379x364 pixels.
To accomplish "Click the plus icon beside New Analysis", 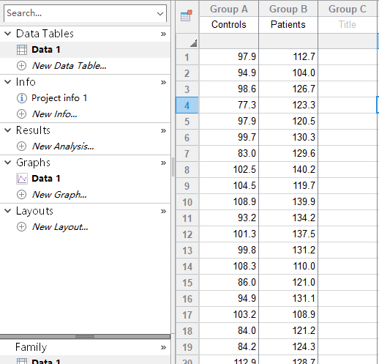I will click(22, 146).
